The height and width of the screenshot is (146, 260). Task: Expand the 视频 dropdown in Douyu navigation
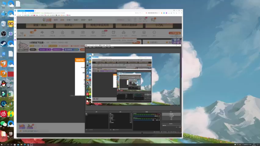pyautogui.click(x=76, y=20)
